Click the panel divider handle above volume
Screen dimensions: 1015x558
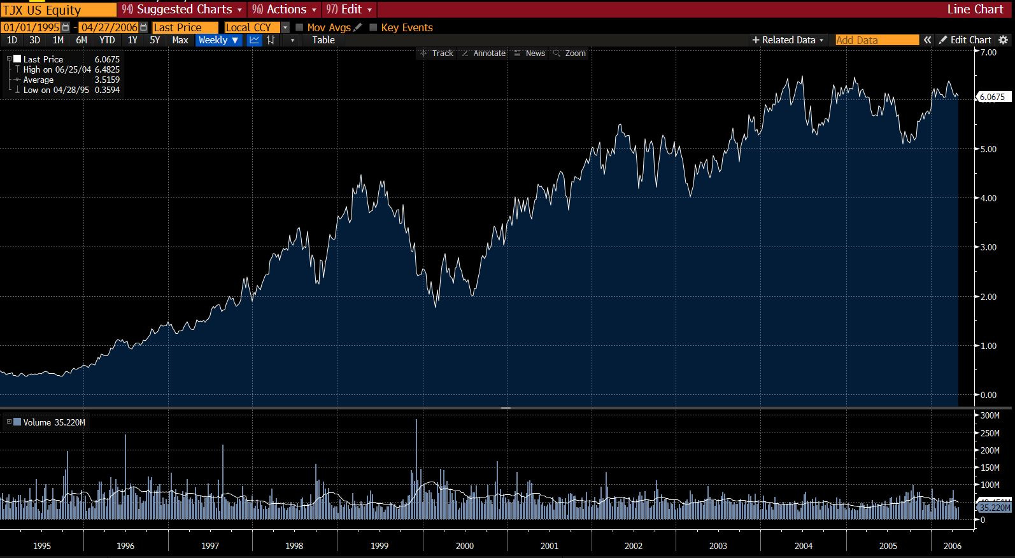pos(506,408)
